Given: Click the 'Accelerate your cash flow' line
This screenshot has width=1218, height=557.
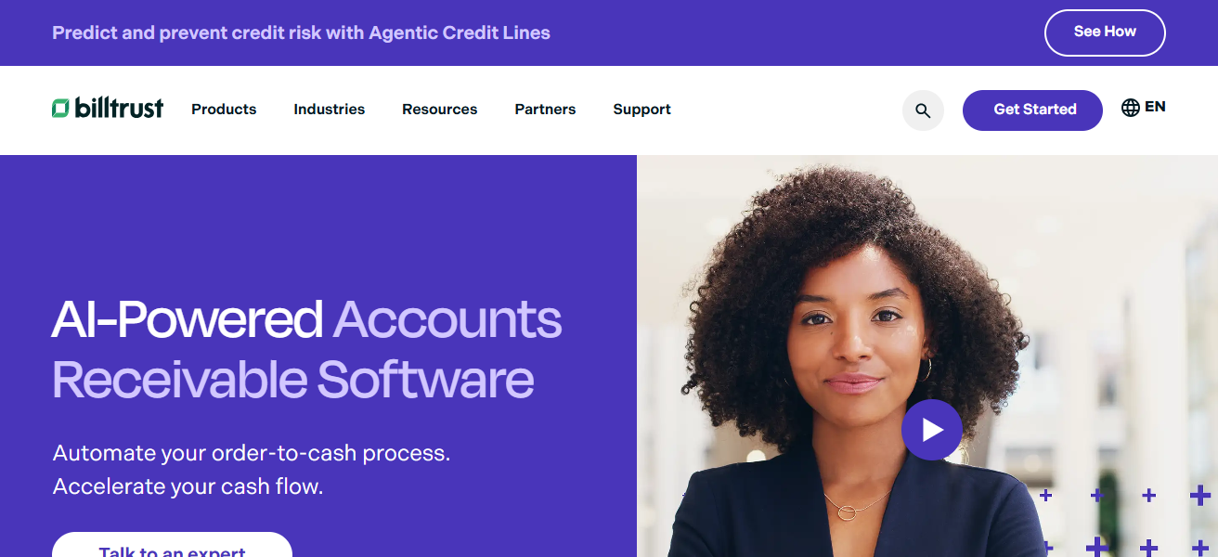Looking at the screenshot, I should tap(188, 486).
